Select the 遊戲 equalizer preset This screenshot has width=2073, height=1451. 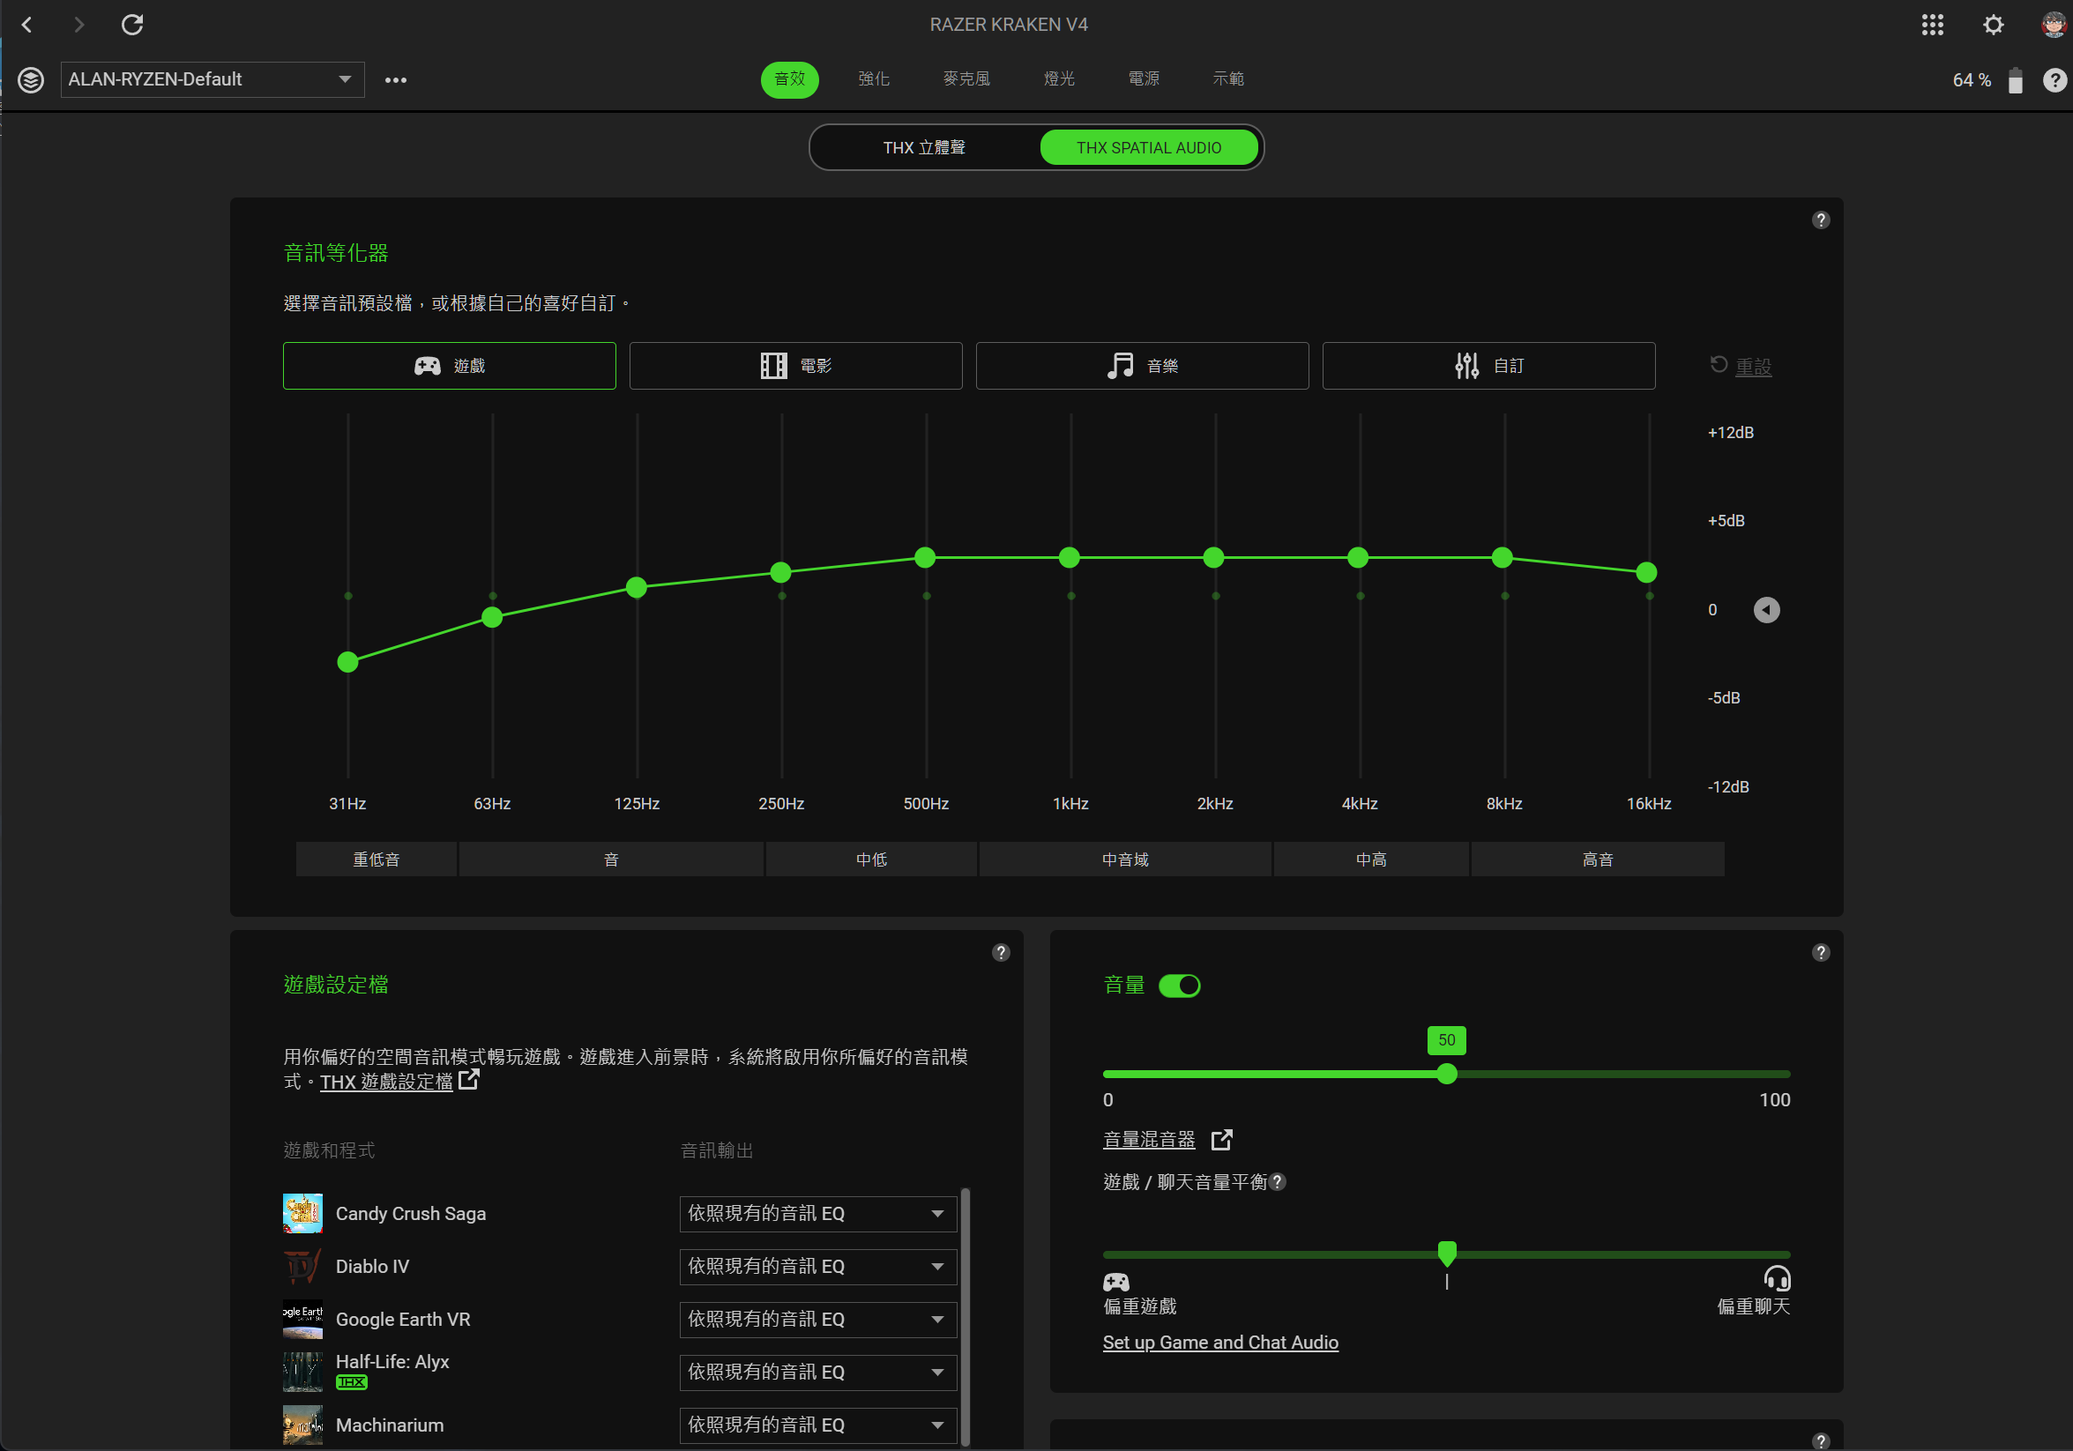click(x=449, y=366)
